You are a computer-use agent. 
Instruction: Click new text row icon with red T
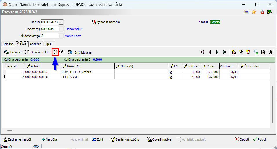[248, 52]
